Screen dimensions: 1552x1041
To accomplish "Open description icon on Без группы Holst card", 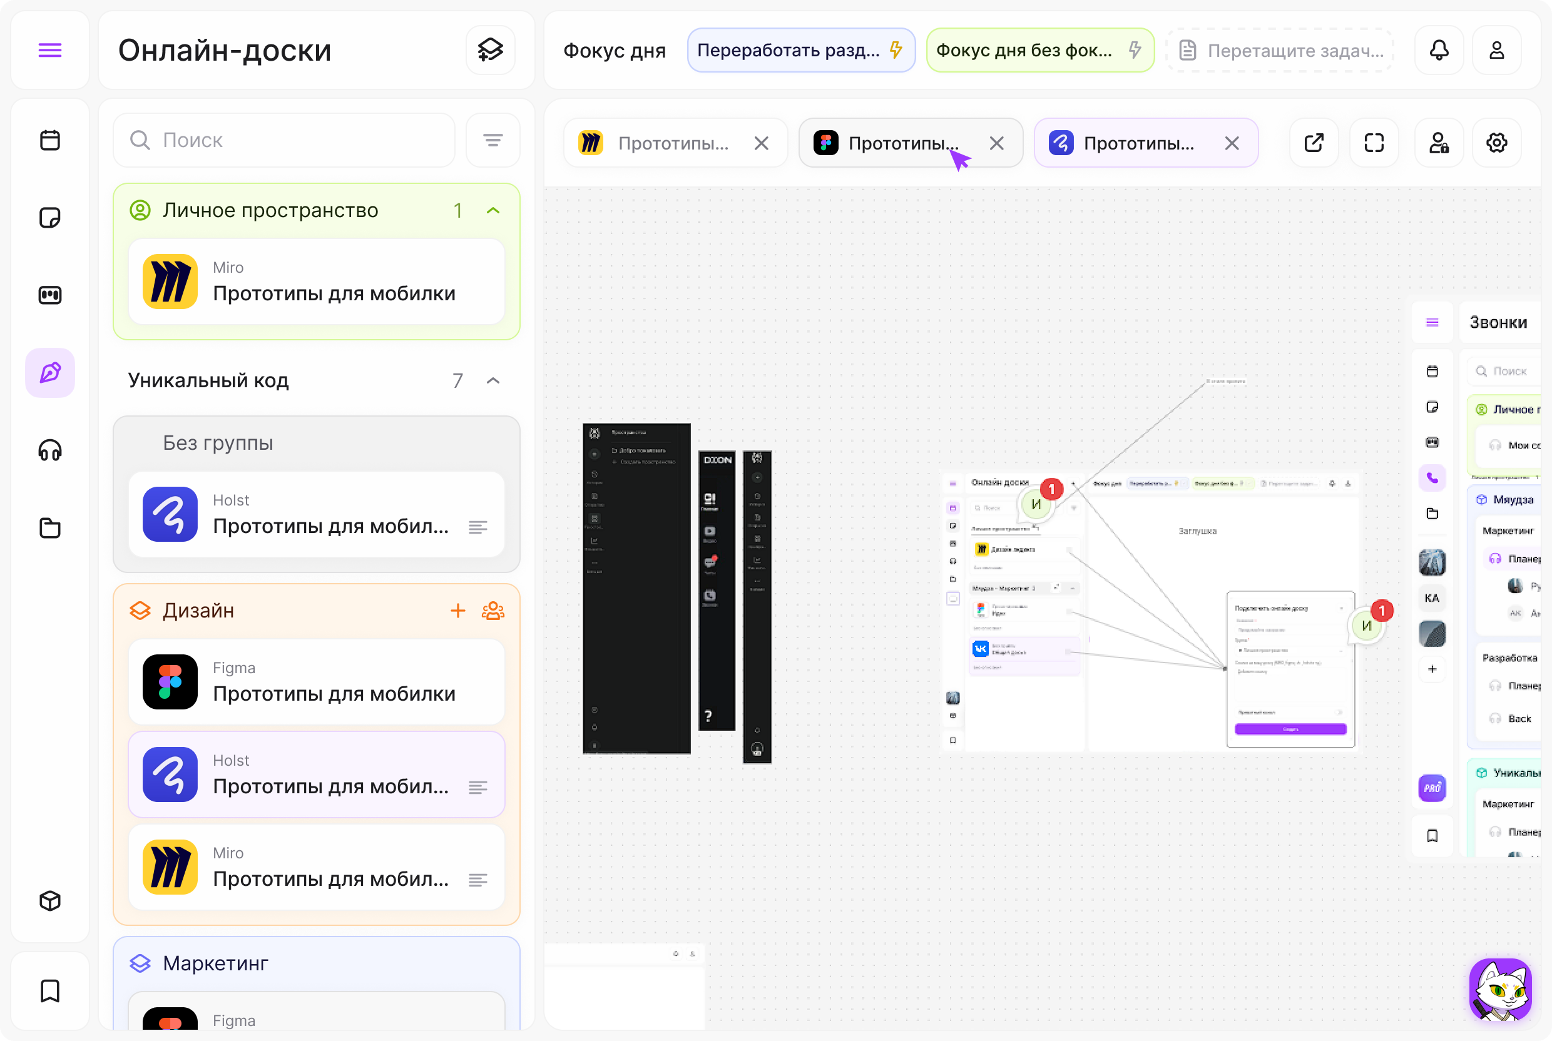I will [478, 527].
